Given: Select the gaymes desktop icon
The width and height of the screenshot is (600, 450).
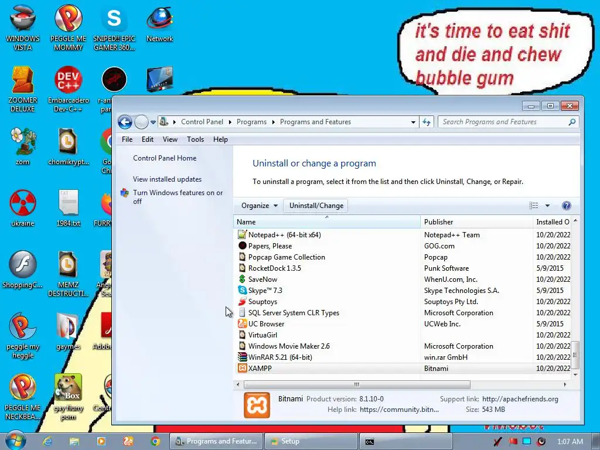Looking at the screenshot, I should [x=68, y=332].
